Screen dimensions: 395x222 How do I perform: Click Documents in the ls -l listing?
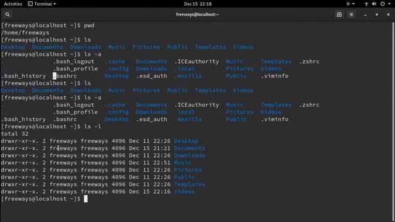pos(189,148)
